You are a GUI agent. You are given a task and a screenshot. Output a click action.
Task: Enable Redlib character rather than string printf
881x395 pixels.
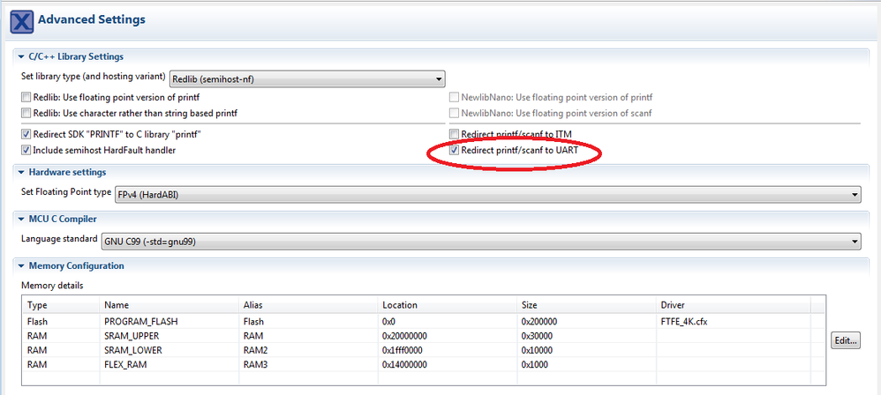pyautogui.click(x=26, y=114)
